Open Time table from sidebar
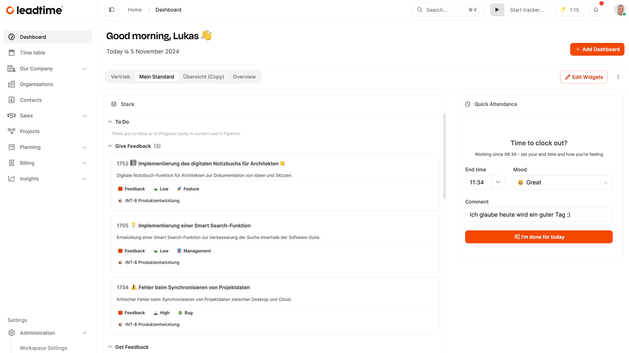This screenshot has height=353, width=629. click(33, 53)
